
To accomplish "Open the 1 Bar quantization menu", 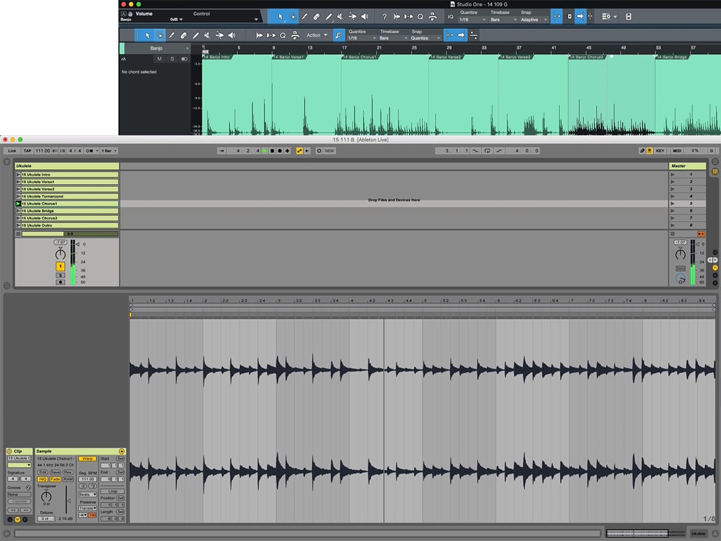I will [x=109, y=151].
